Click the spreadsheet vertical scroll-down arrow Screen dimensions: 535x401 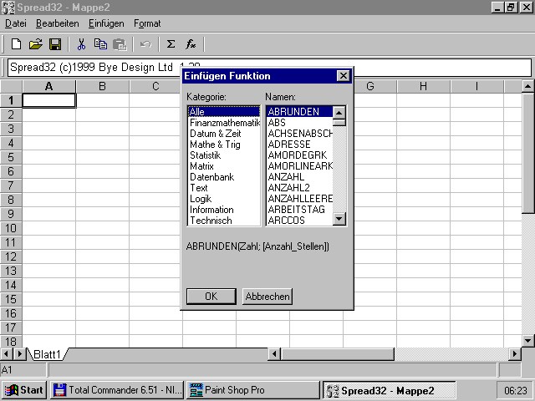pos(527,340)
